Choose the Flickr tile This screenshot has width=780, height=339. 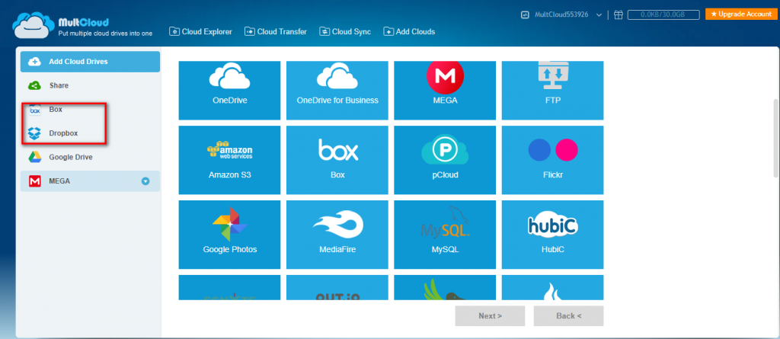[553, 160]
